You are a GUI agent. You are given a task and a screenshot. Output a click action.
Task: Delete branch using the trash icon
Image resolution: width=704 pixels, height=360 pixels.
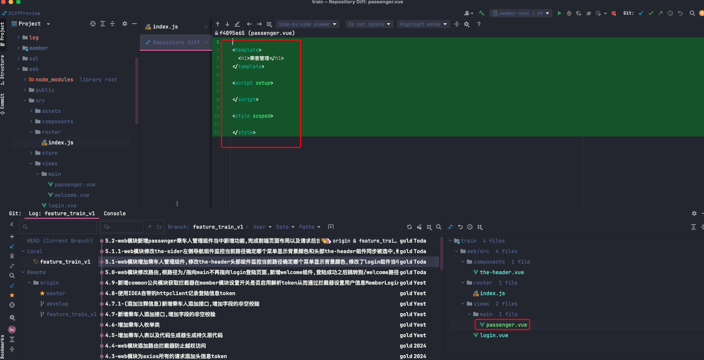12,256
